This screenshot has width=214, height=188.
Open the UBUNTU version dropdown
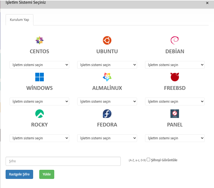(x=107, y=65)
